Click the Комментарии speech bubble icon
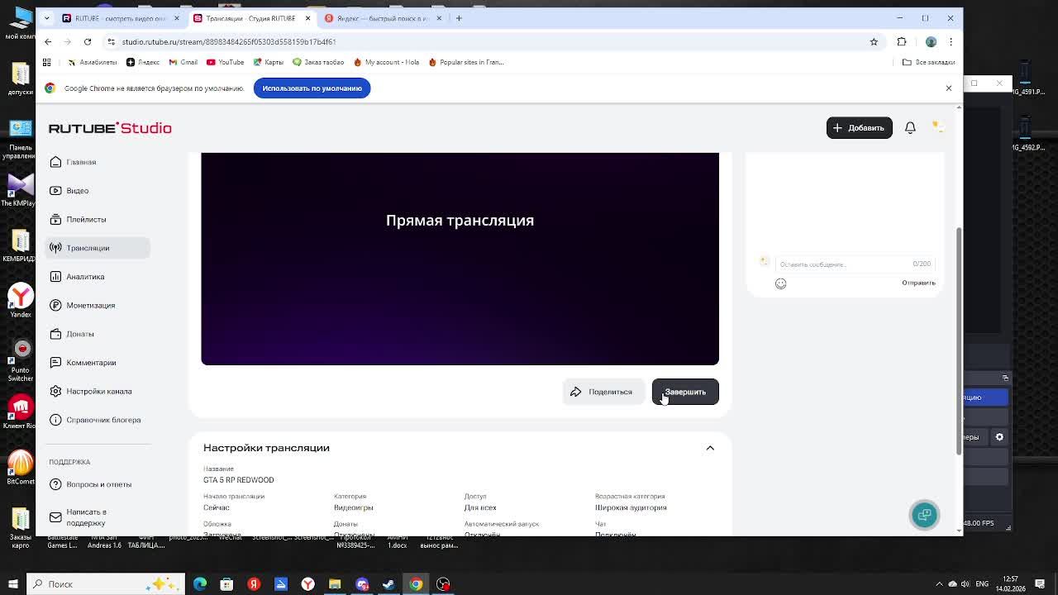This screenshot has width=1058, height=595. click(x=55, y=363)
